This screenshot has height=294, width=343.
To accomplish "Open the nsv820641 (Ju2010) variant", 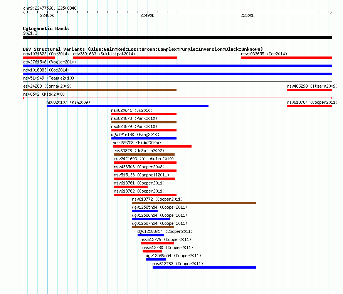I will [x=144, y=114].
